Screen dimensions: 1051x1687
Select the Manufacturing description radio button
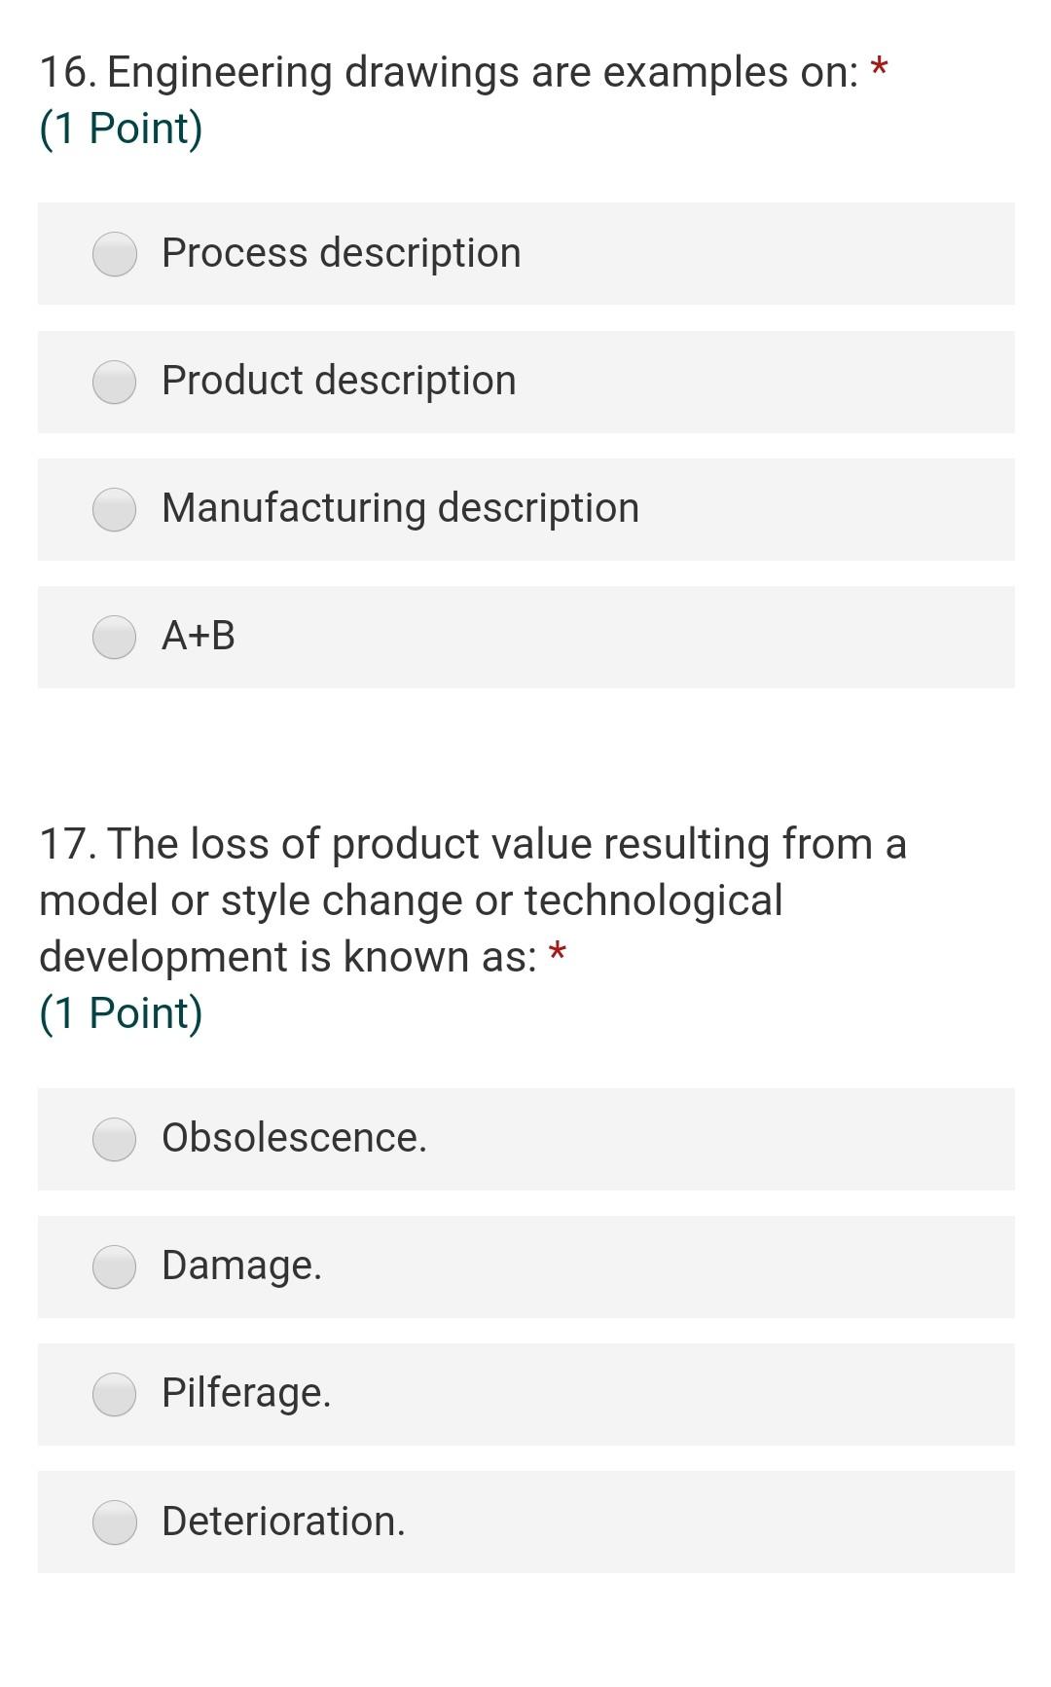115,510
